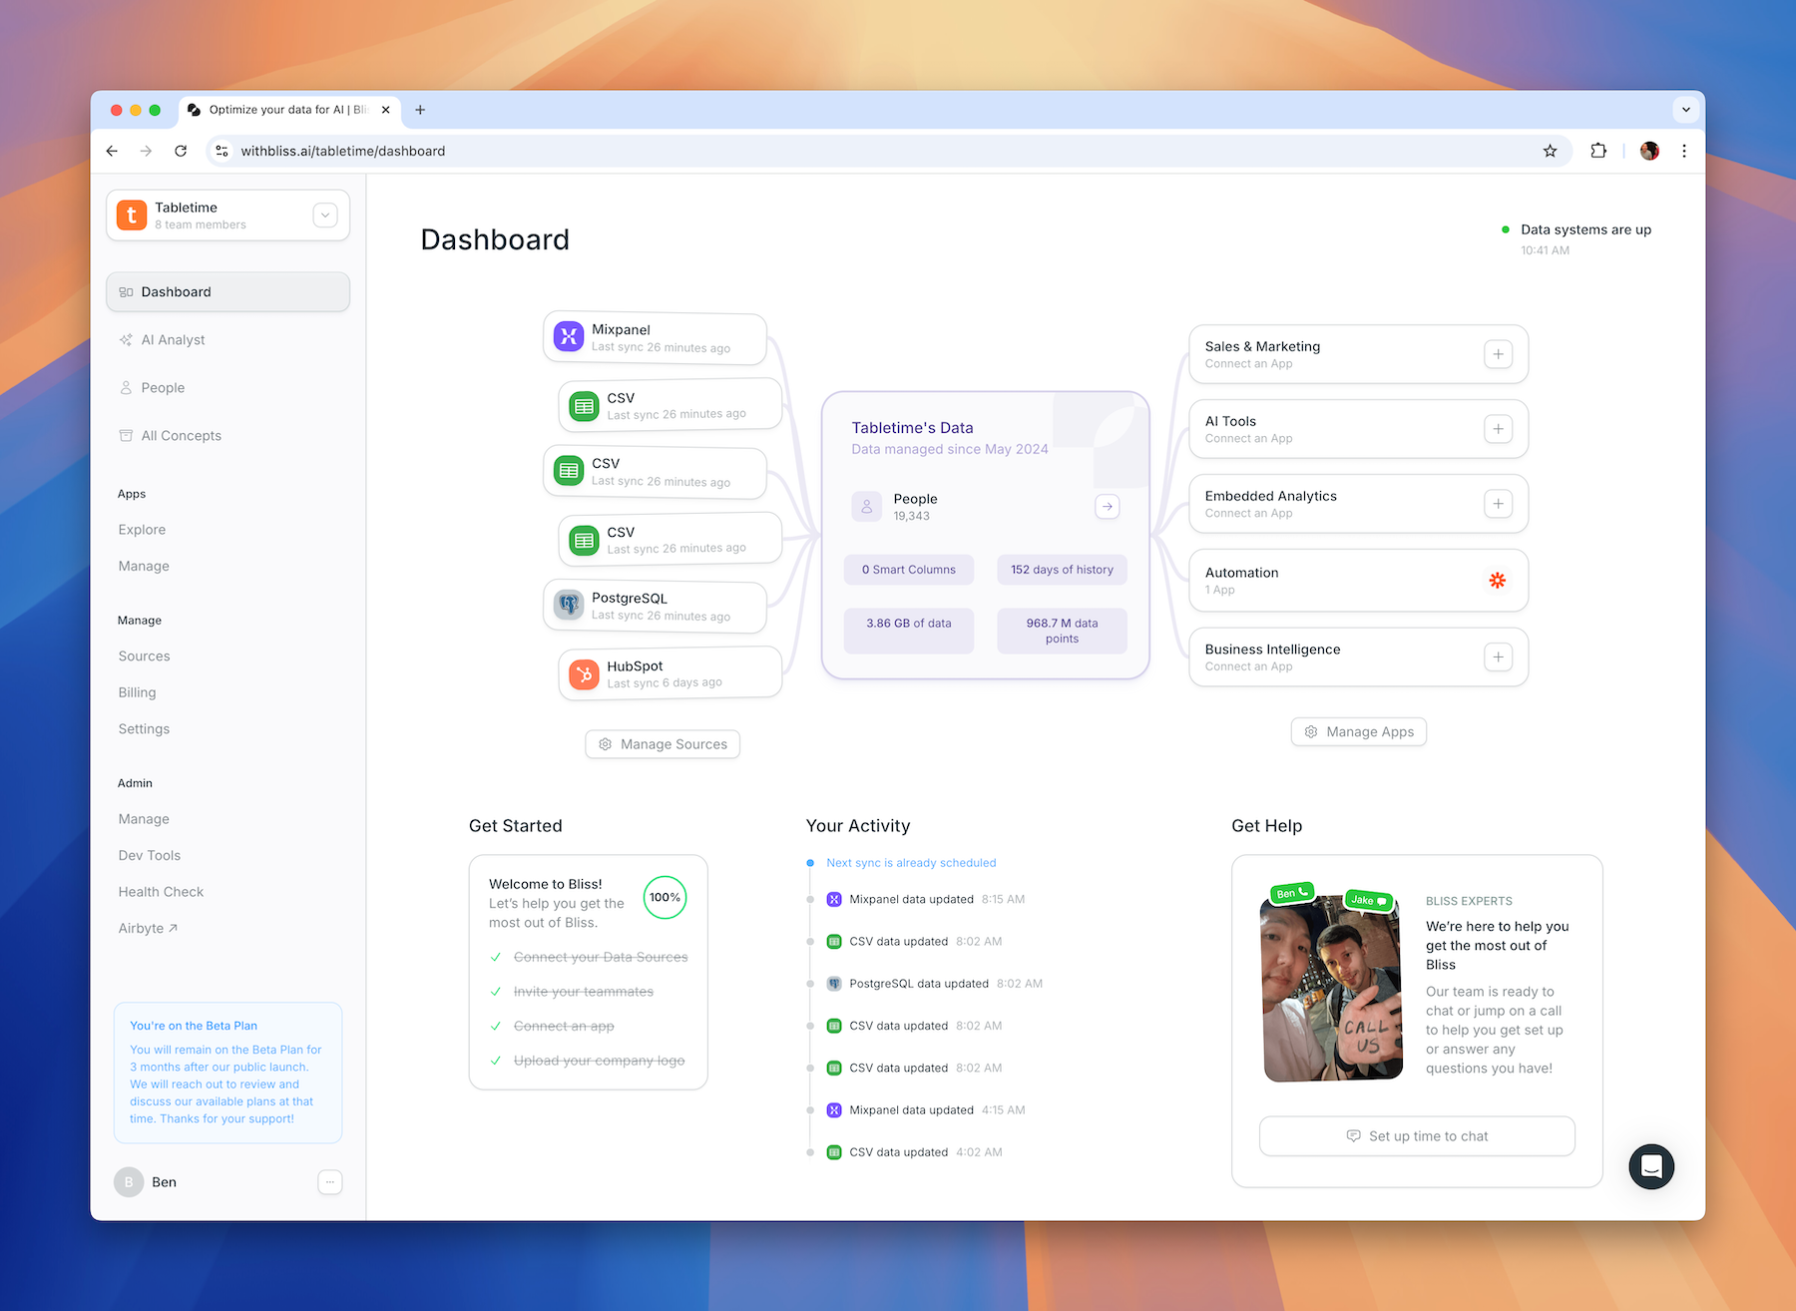Expand the Chrome tab search dropdown
This screenshot has width=1796, height=1311.
click(1685, 110)
